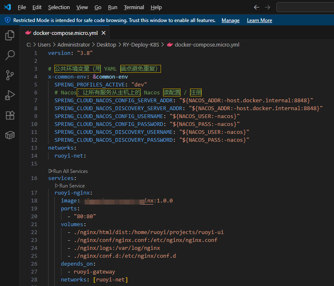This screenshot has width=334, height=286.
Task: Click the docker-compose.micro.yml breadcrumb segment
Action: 207,44
